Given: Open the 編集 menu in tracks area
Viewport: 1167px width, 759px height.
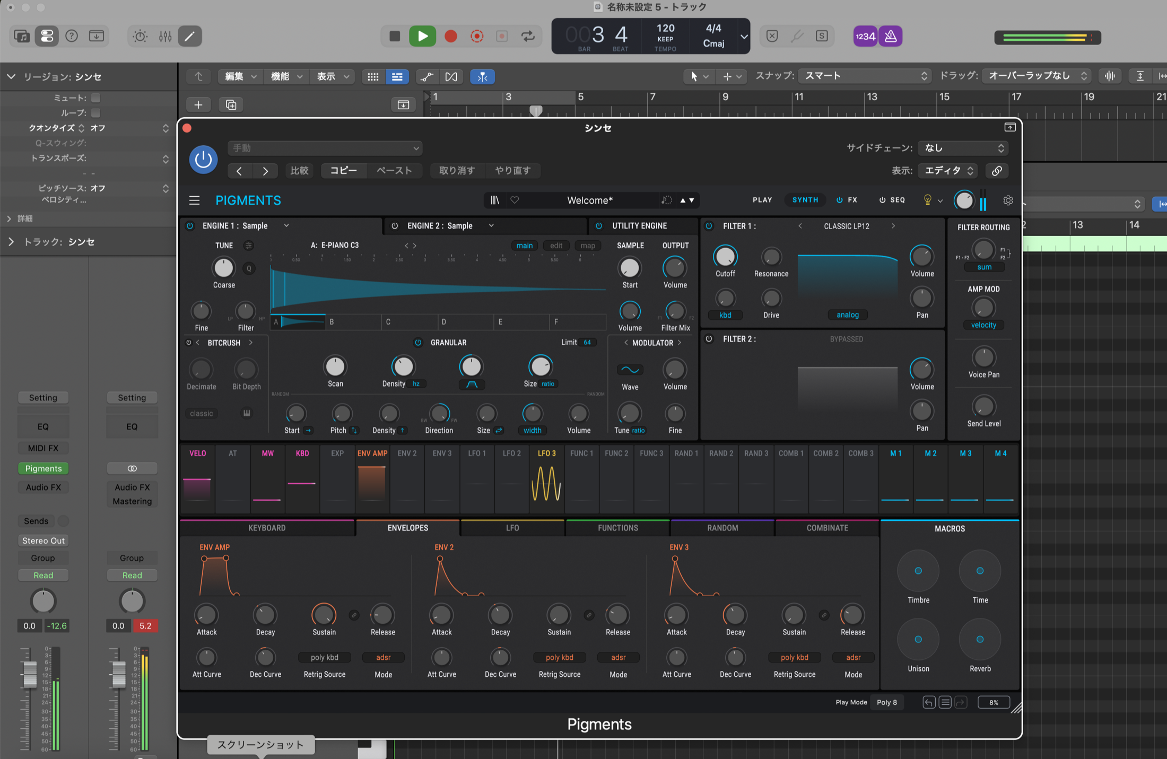Looking at the screenshot, I should click(x=241, y=76).
